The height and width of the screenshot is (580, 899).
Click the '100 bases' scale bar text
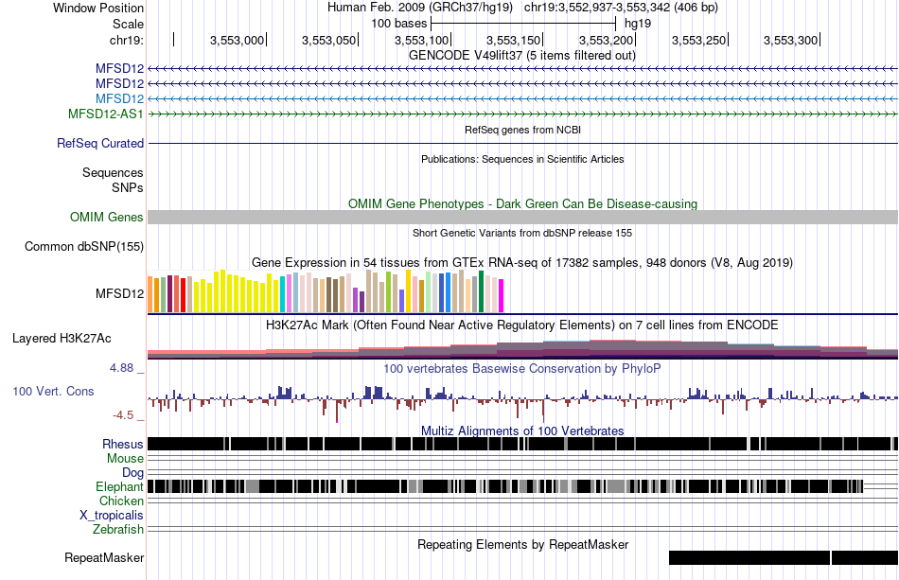point(399,24)
